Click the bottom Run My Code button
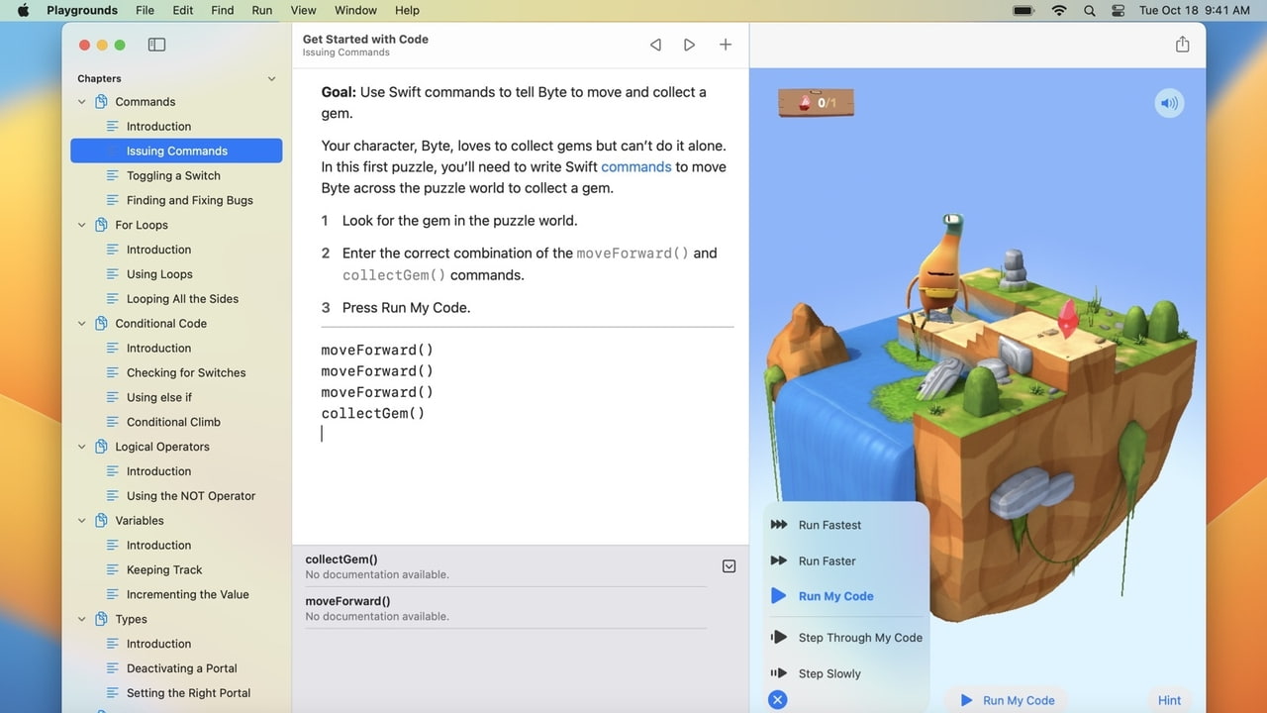 [1007, 700]
